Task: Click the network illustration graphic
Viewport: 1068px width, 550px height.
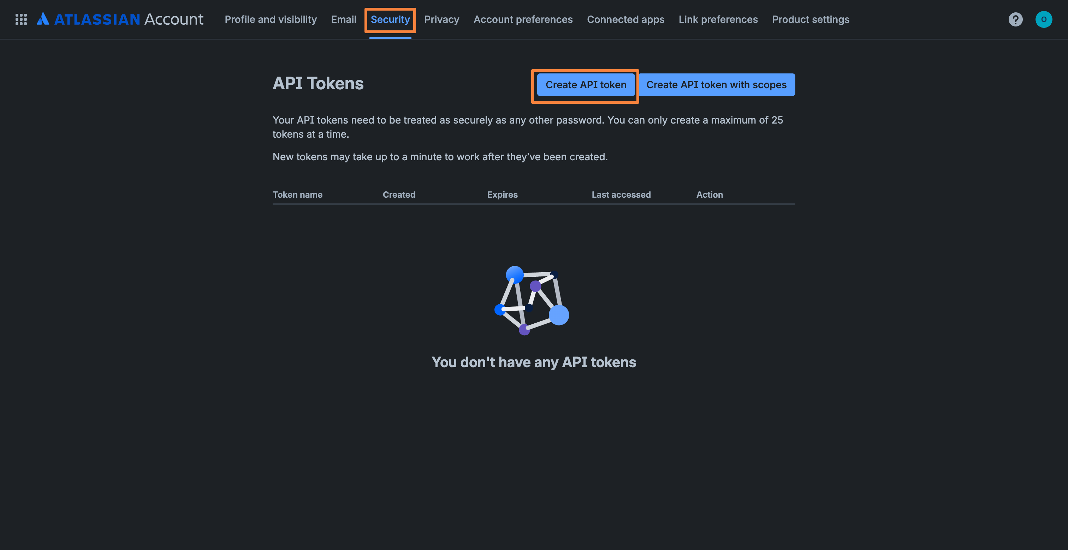Action: 532,301
